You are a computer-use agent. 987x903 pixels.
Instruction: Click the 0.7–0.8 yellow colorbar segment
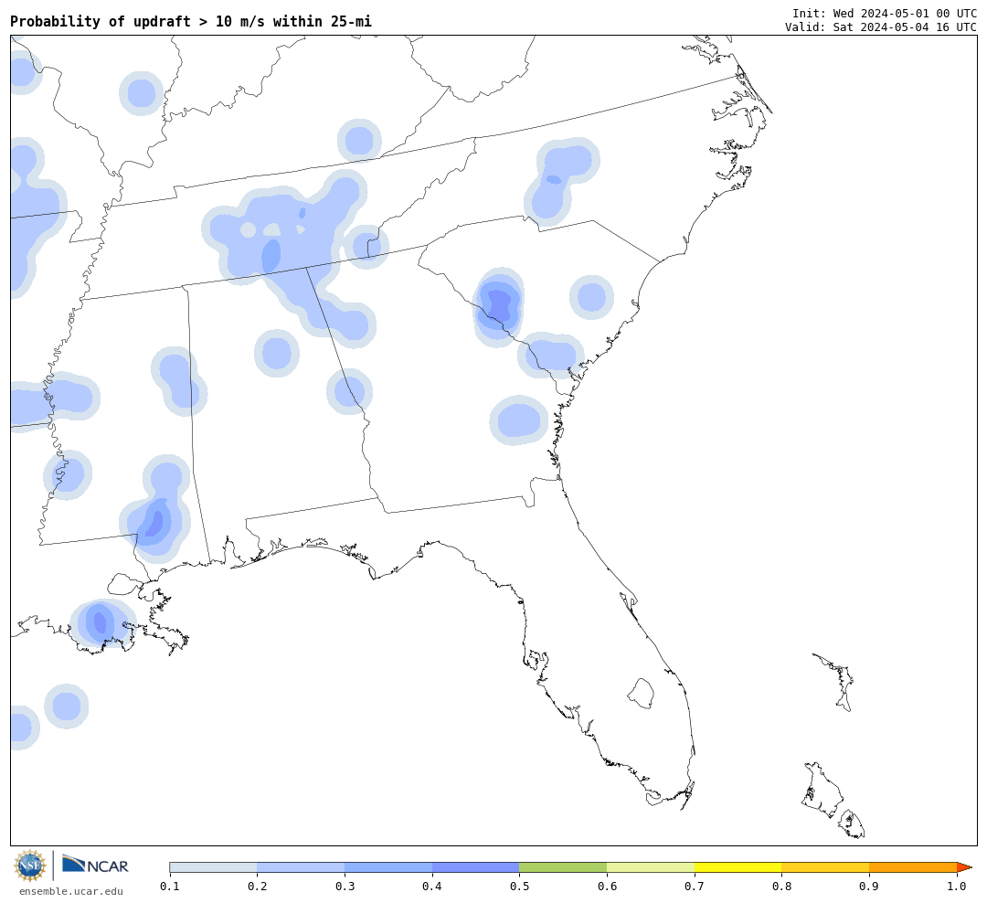738,867
